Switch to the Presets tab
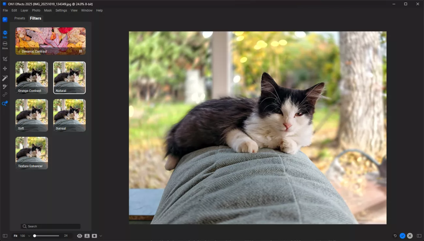The width and height of the screenshot is (424, 241). [x=20, y=18]
